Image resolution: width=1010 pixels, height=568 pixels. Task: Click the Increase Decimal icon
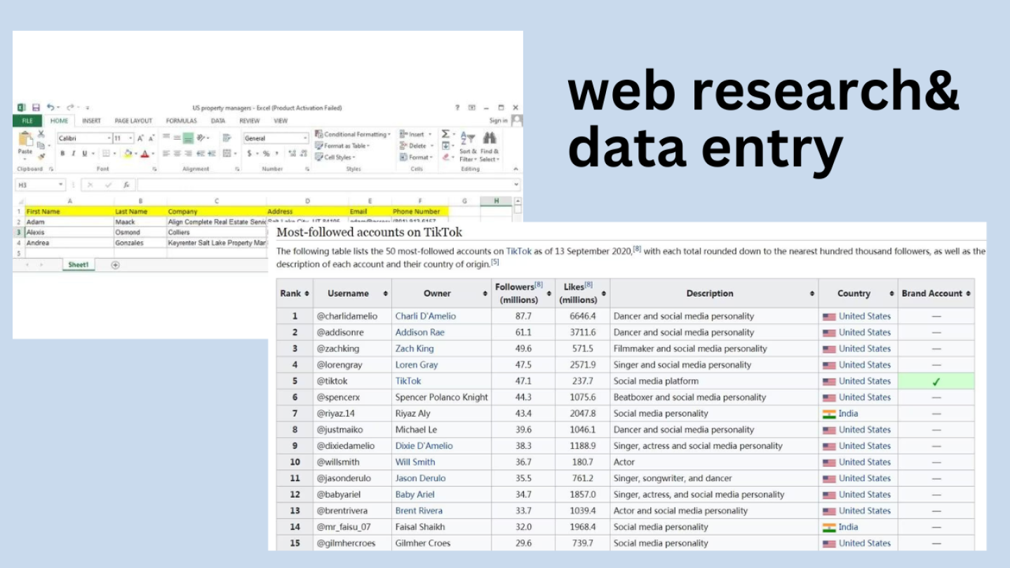point(292,154)
